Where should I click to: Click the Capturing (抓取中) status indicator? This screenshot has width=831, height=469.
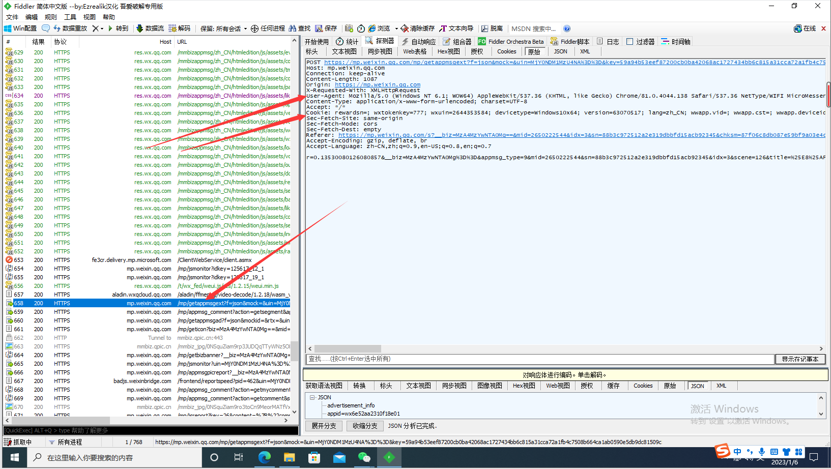coord(18,442)
